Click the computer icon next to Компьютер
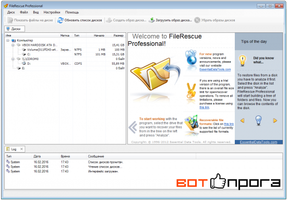Screen dimensions: 287x200 point(14,40)
